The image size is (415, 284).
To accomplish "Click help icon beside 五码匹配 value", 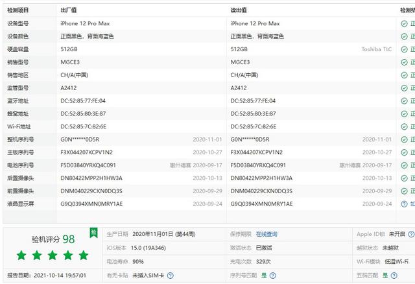I will pyautogui.click(x=394, y=276).
